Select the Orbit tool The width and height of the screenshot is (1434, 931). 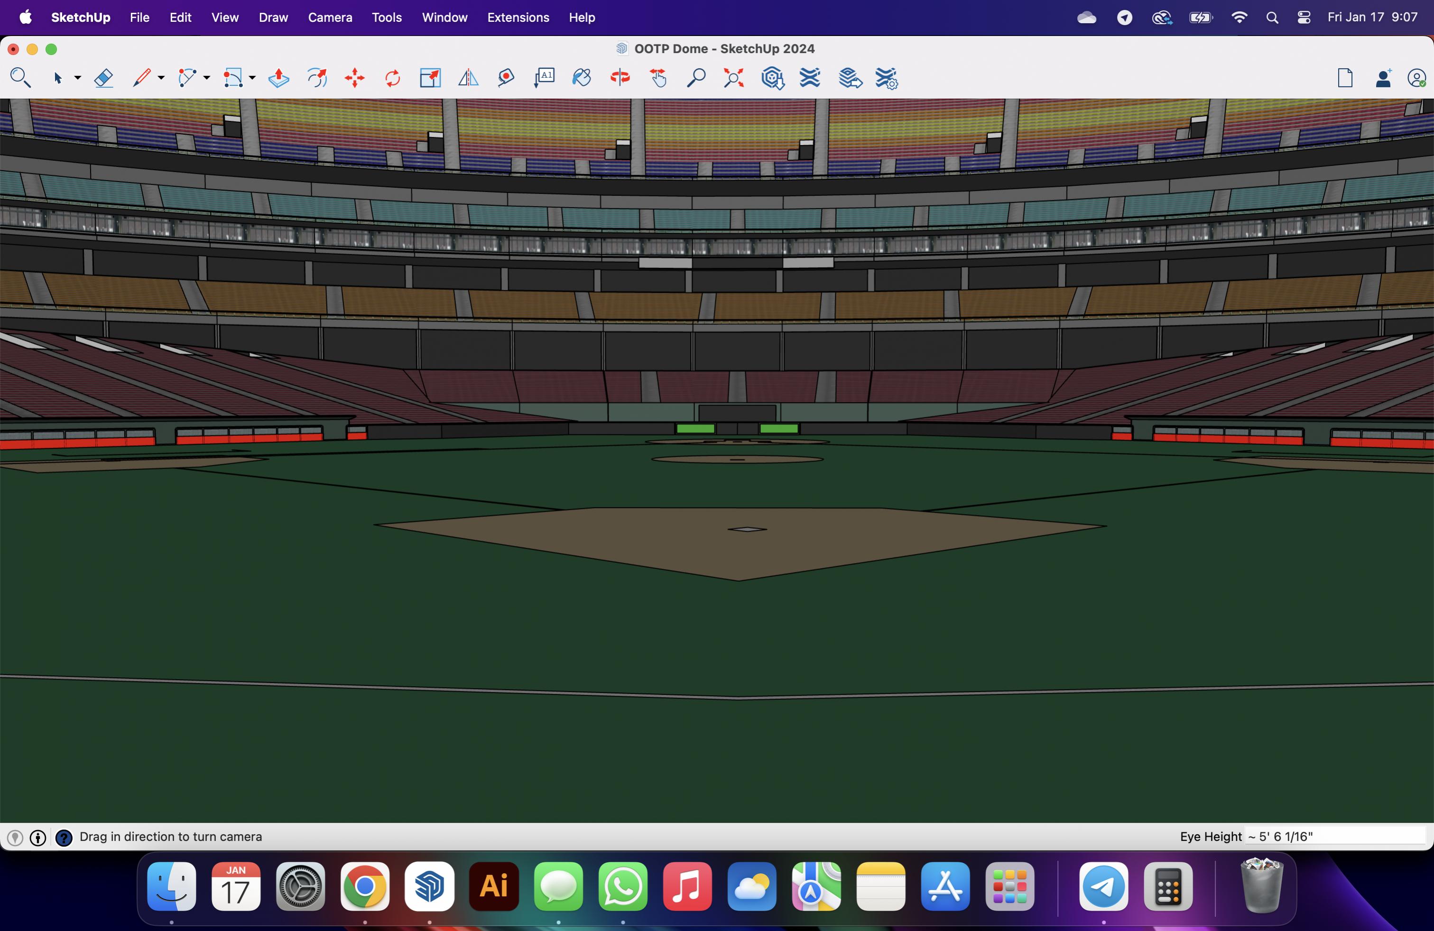620,78
